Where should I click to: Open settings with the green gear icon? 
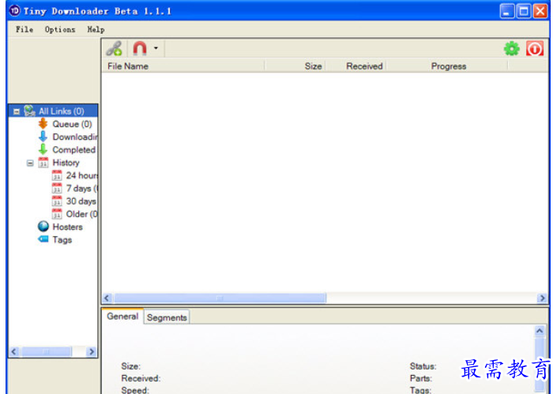pyautogui.click(x=511, y=49)
